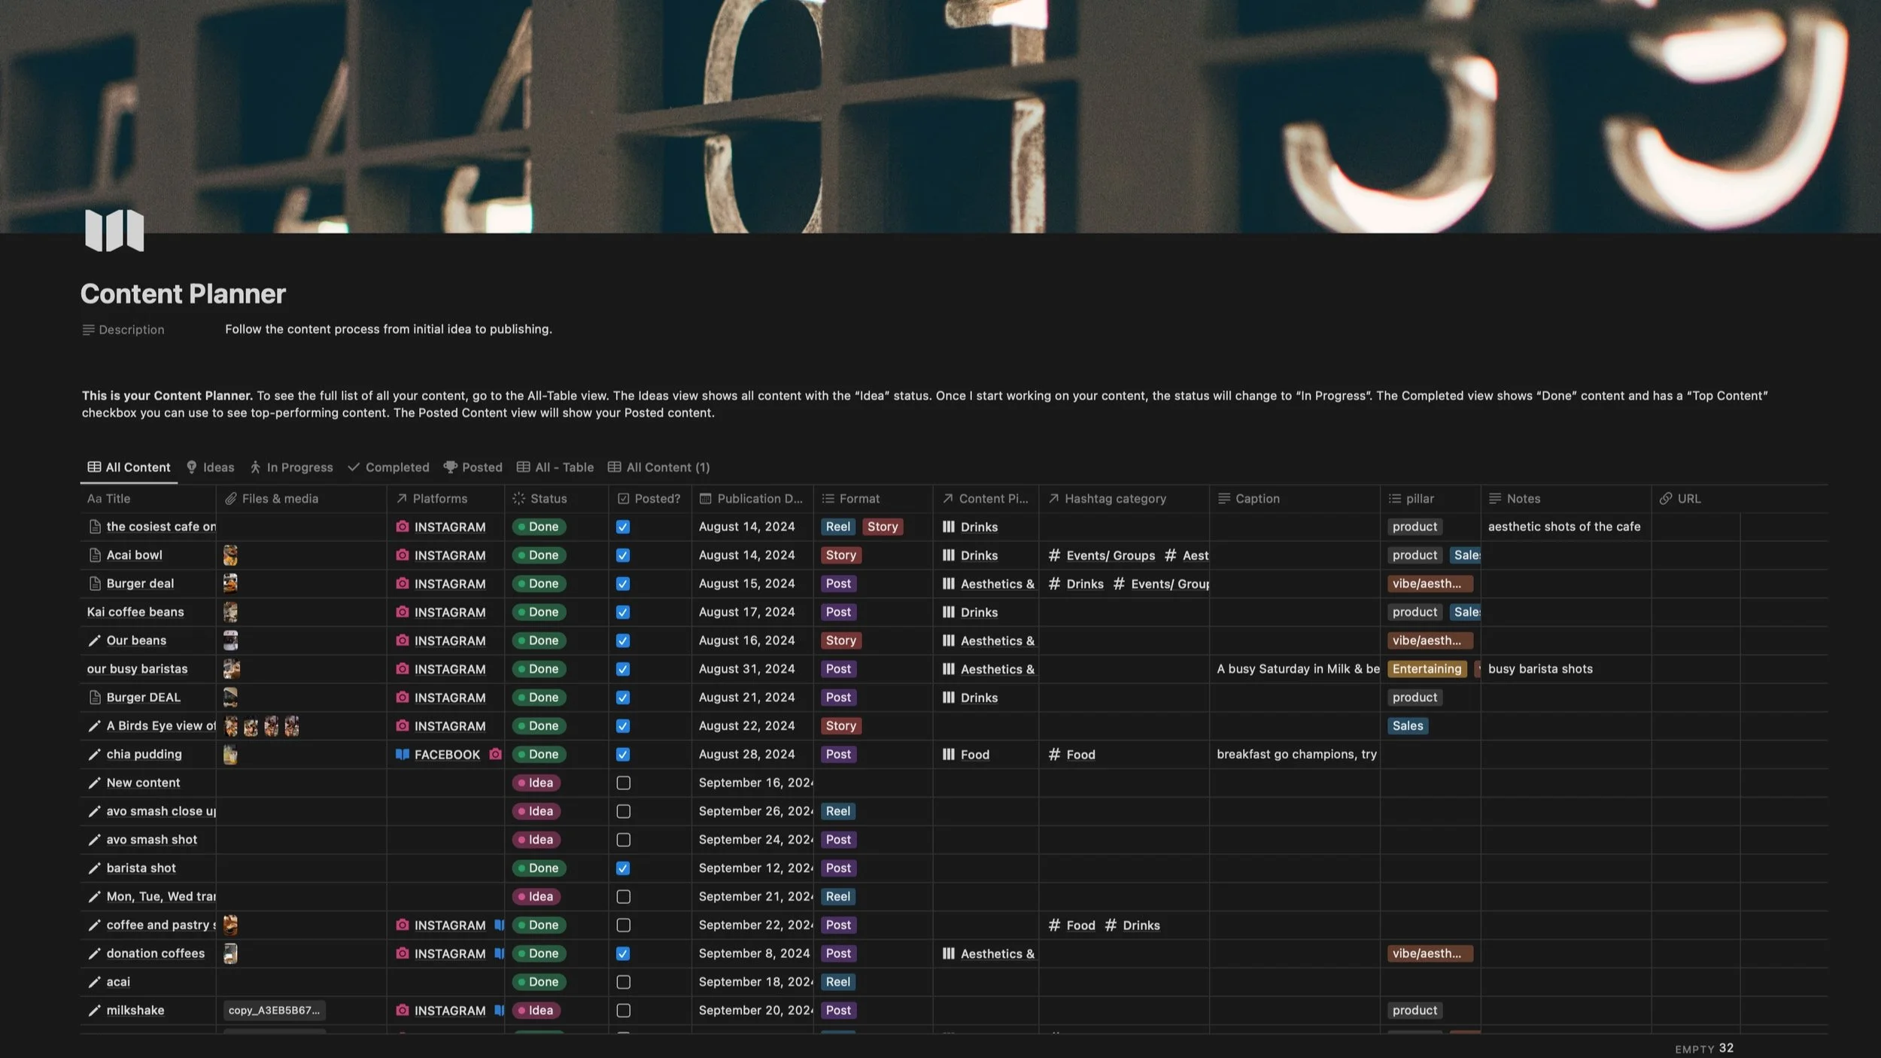Check Posted box for New content row

tap(623, 783)
